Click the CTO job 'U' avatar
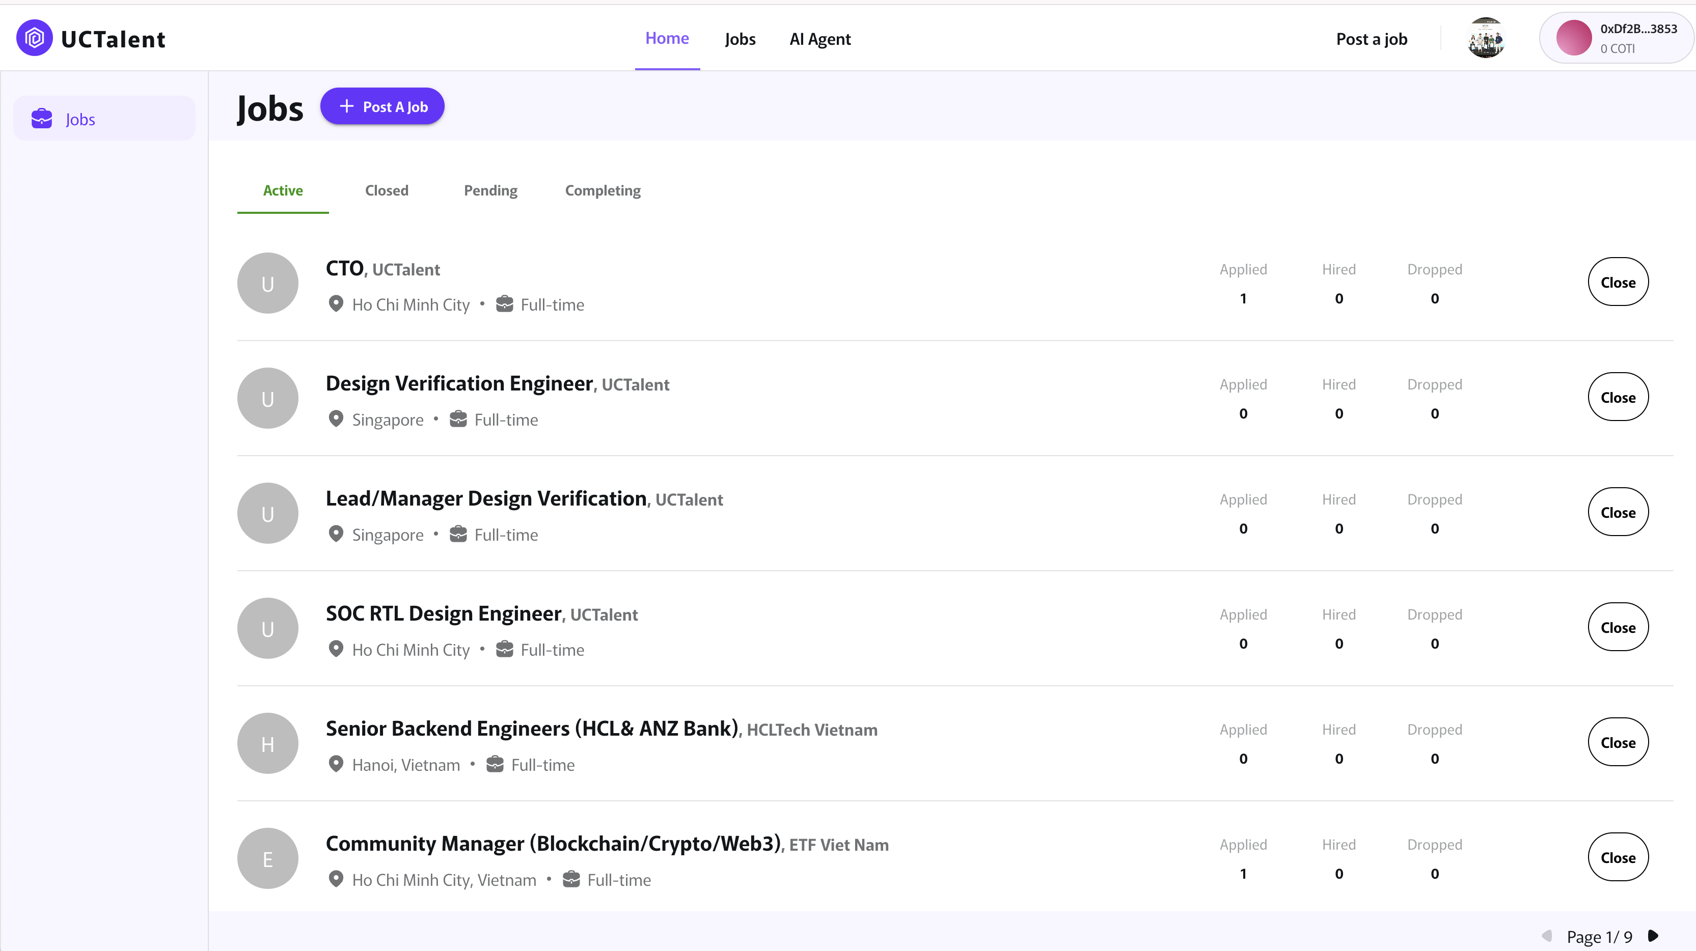 pyautogui.click(x=267, y=283)
